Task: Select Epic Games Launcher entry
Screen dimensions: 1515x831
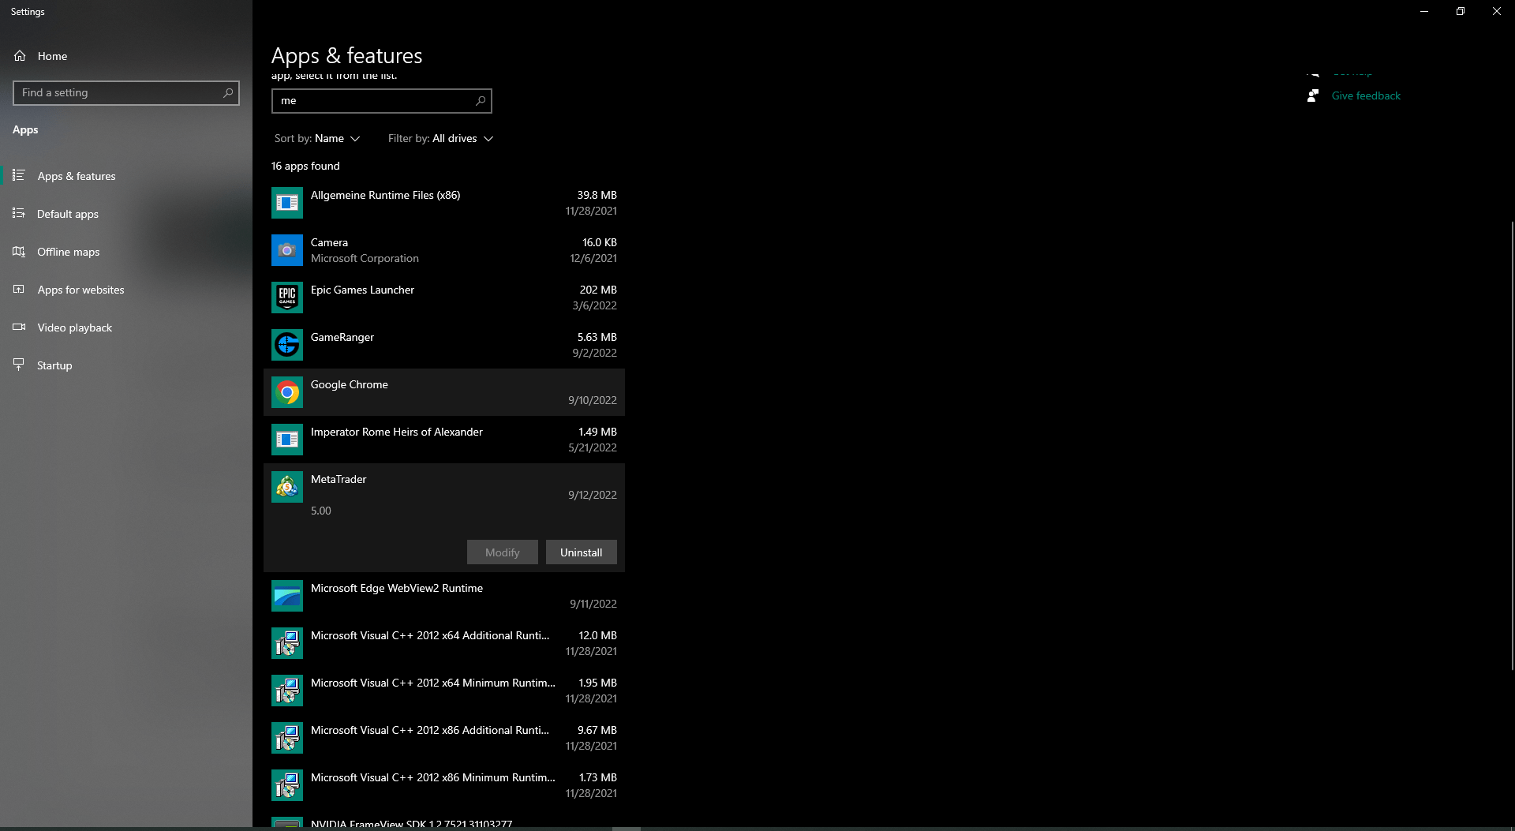Action: [444, 298]
